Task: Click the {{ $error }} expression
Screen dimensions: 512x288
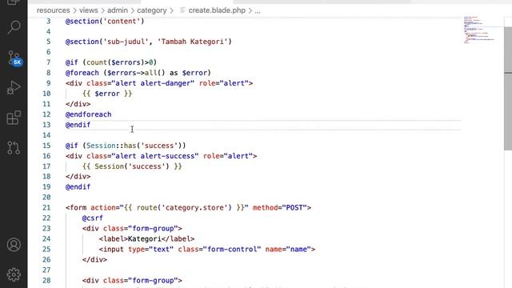Action: tap(107, 94)
